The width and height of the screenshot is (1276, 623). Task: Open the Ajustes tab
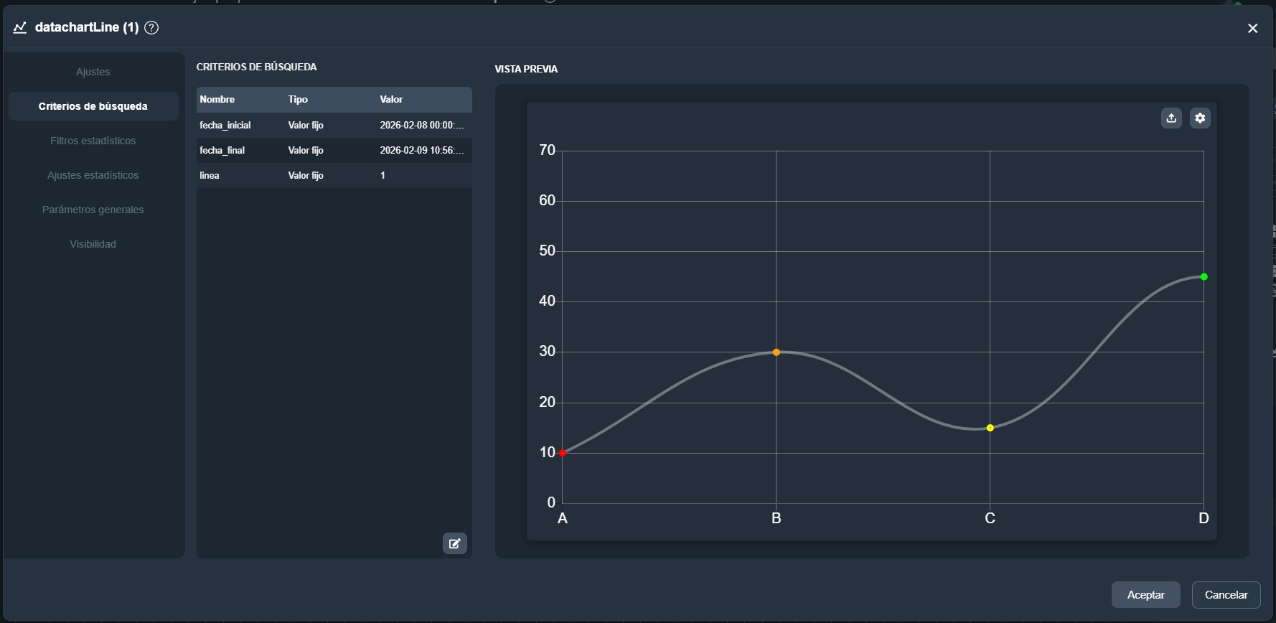93,72
